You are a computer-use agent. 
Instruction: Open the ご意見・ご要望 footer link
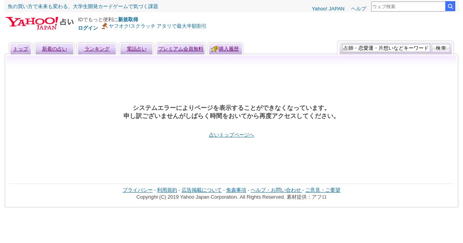pos(323,190)
